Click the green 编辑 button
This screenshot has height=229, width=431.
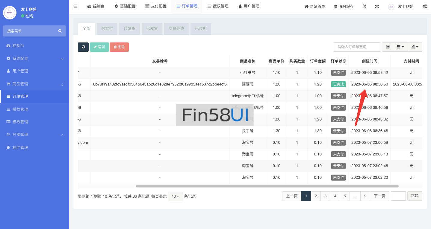point(99,47)
